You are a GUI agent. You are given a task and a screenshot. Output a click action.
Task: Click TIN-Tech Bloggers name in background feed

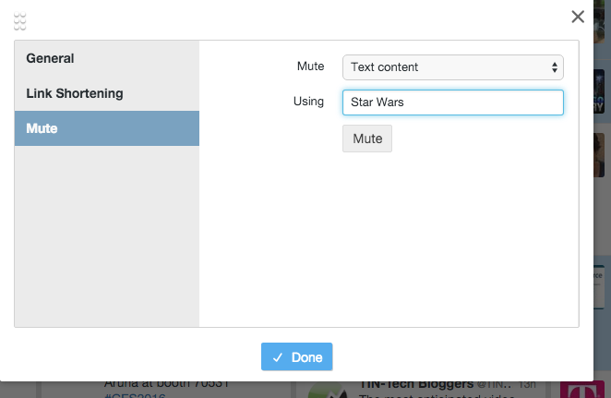click(415, 385)
